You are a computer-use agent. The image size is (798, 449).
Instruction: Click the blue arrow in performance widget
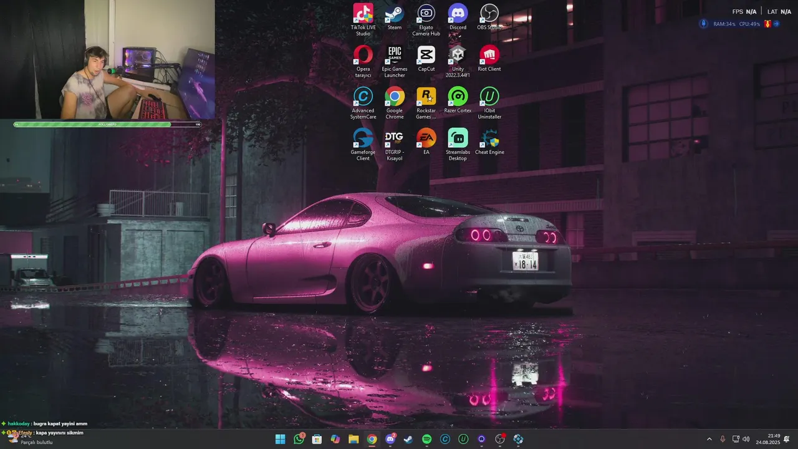pyautogui.click(x=777, y=24)
